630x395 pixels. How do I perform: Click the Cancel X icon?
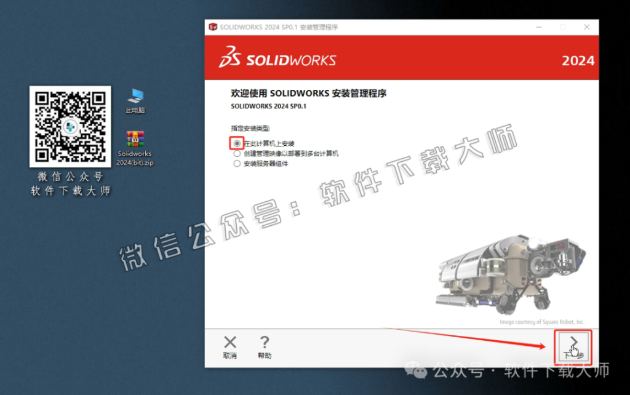(x=229, y=342)
